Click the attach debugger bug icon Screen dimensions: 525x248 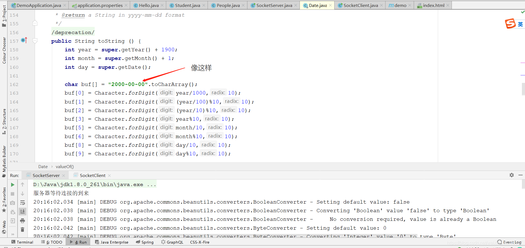(12, 212)
